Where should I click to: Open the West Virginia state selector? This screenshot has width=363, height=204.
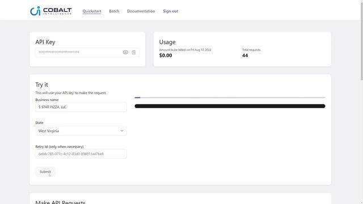pos(81,131)
